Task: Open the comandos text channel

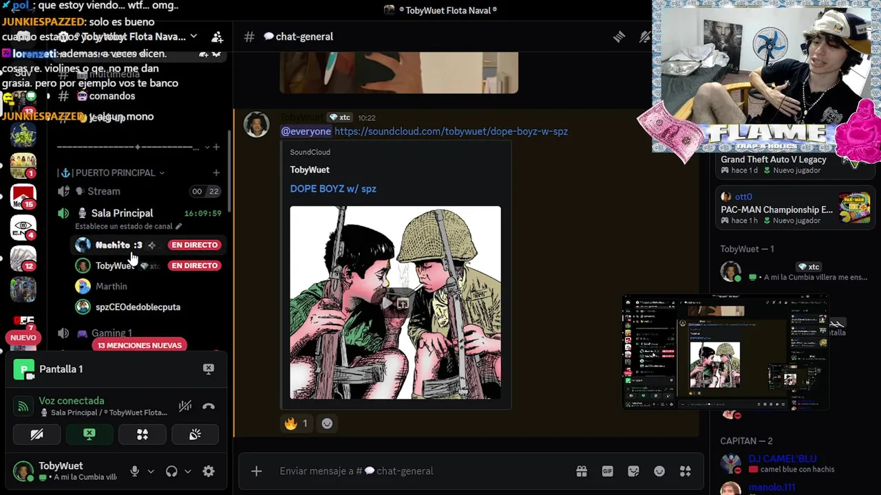Action: [112, 96]
